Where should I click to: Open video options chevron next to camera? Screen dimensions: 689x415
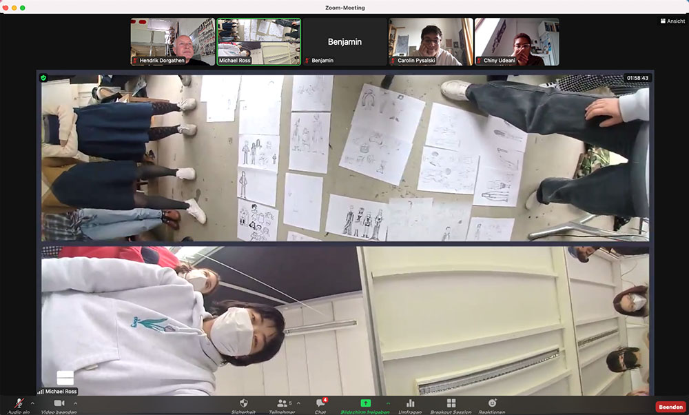[76, 403]
